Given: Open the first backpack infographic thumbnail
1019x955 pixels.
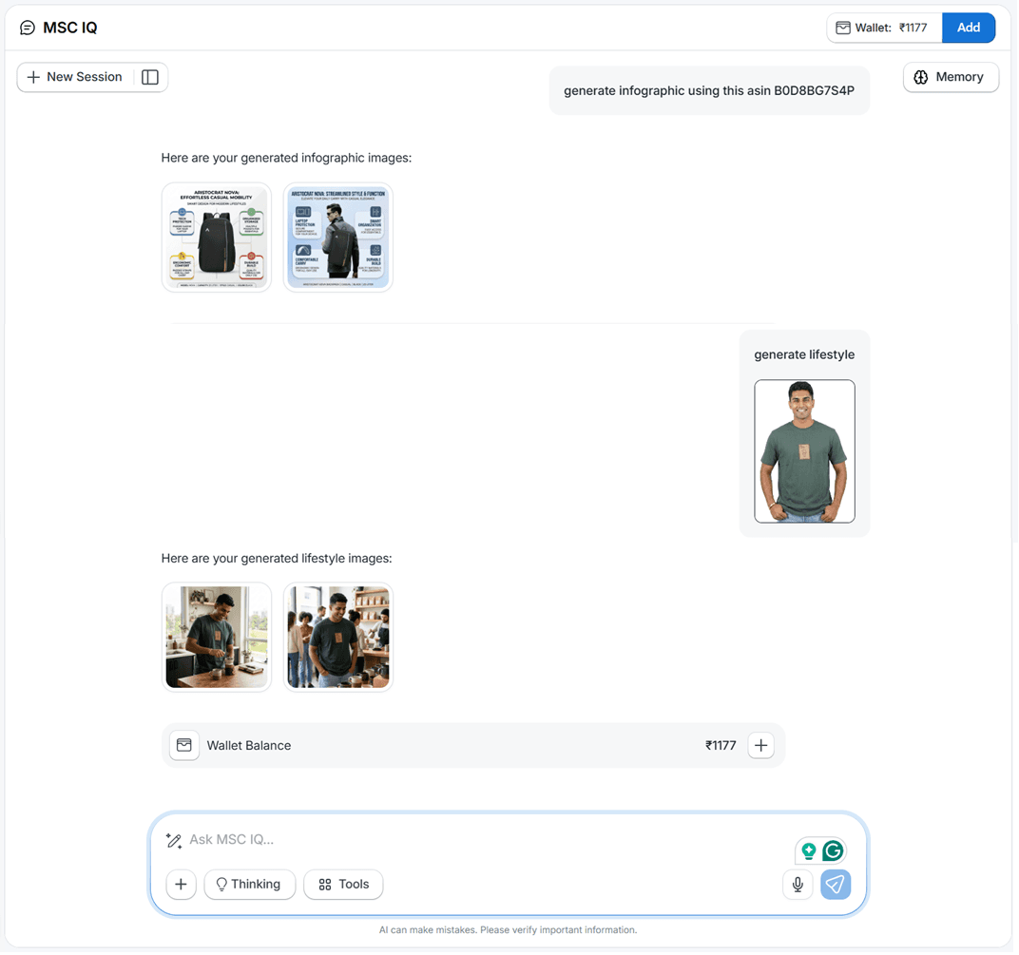Looking at the screenshot, I should pos(217,238).
